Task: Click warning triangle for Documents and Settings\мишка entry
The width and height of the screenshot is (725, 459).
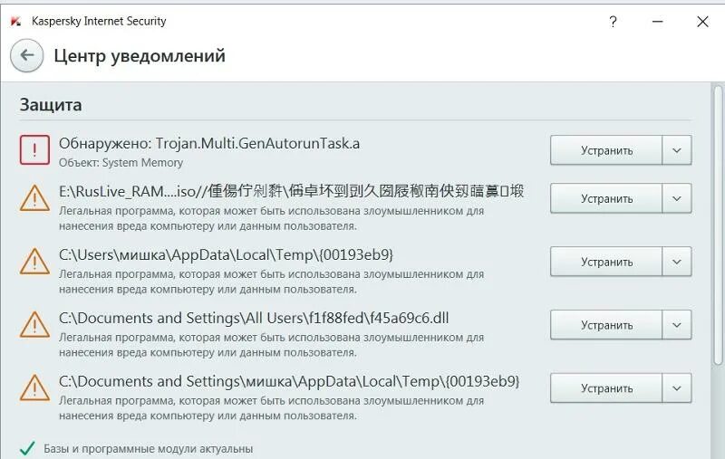Action: [34, 387]
